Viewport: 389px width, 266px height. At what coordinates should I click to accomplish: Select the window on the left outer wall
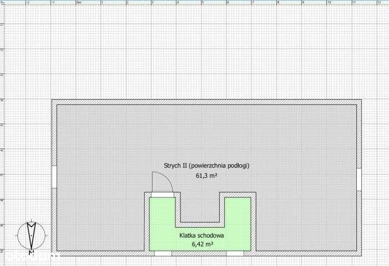pos(54,177)
